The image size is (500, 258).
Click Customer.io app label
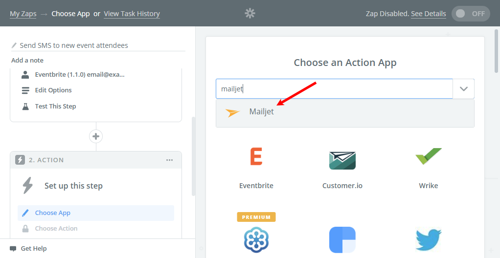[342, 185]
